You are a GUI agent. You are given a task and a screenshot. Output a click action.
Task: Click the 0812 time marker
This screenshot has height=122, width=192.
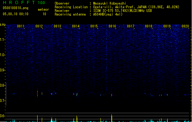[39, 26]
